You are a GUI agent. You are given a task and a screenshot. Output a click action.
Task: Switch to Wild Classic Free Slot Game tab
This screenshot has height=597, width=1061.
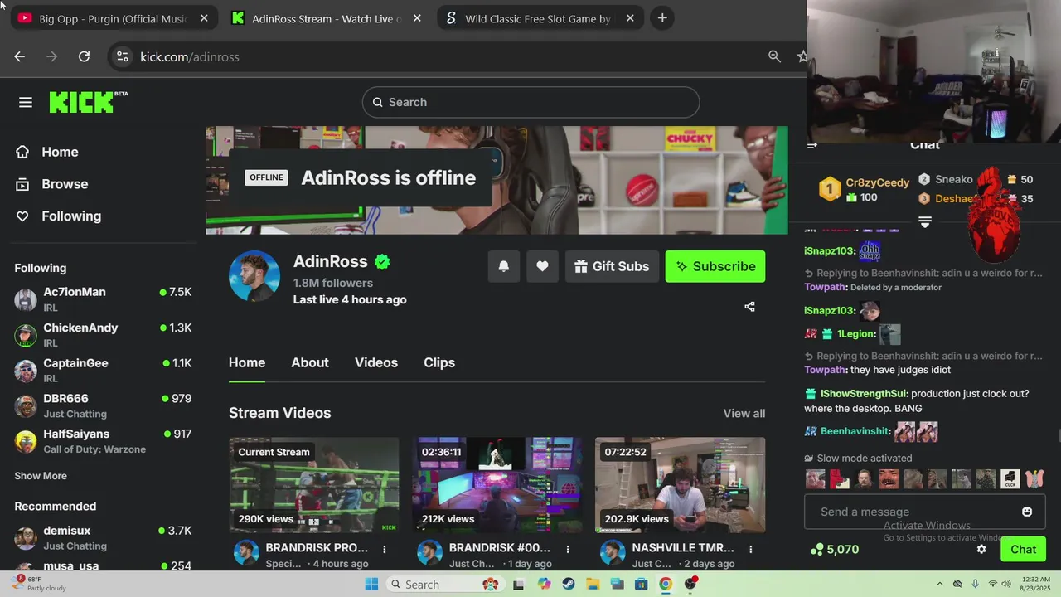pos(539,18)
